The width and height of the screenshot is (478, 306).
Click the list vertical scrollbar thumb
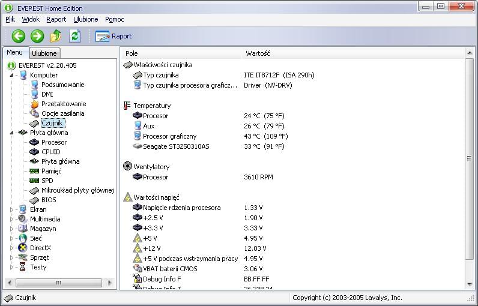[469, 158]
